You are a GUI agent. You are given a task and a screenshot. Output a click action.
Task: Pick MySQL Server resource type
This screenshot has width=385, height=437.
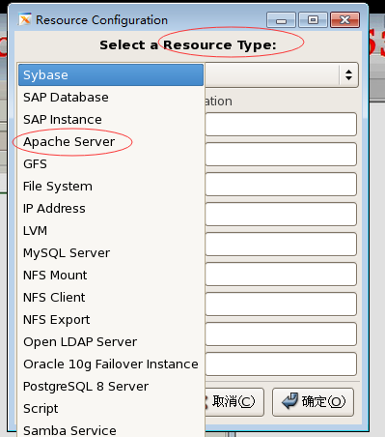pyautogui.click(x=111, y=253)
